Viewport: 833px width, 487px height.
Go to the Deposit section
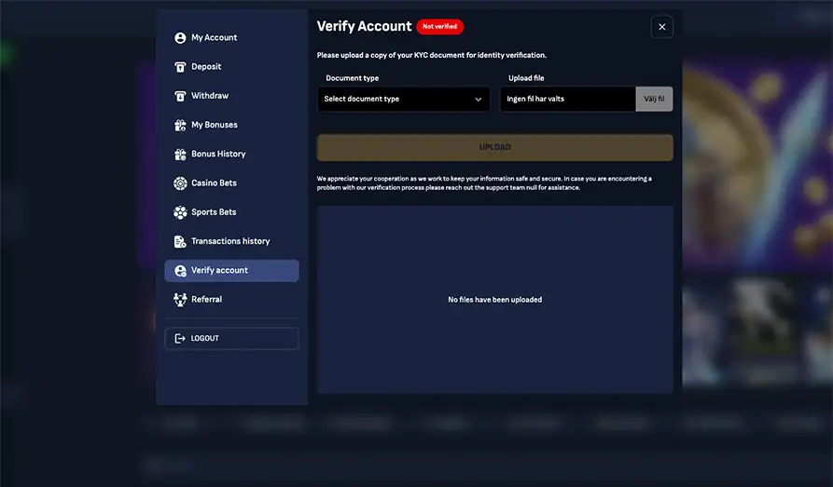click(x=231, y=67)
